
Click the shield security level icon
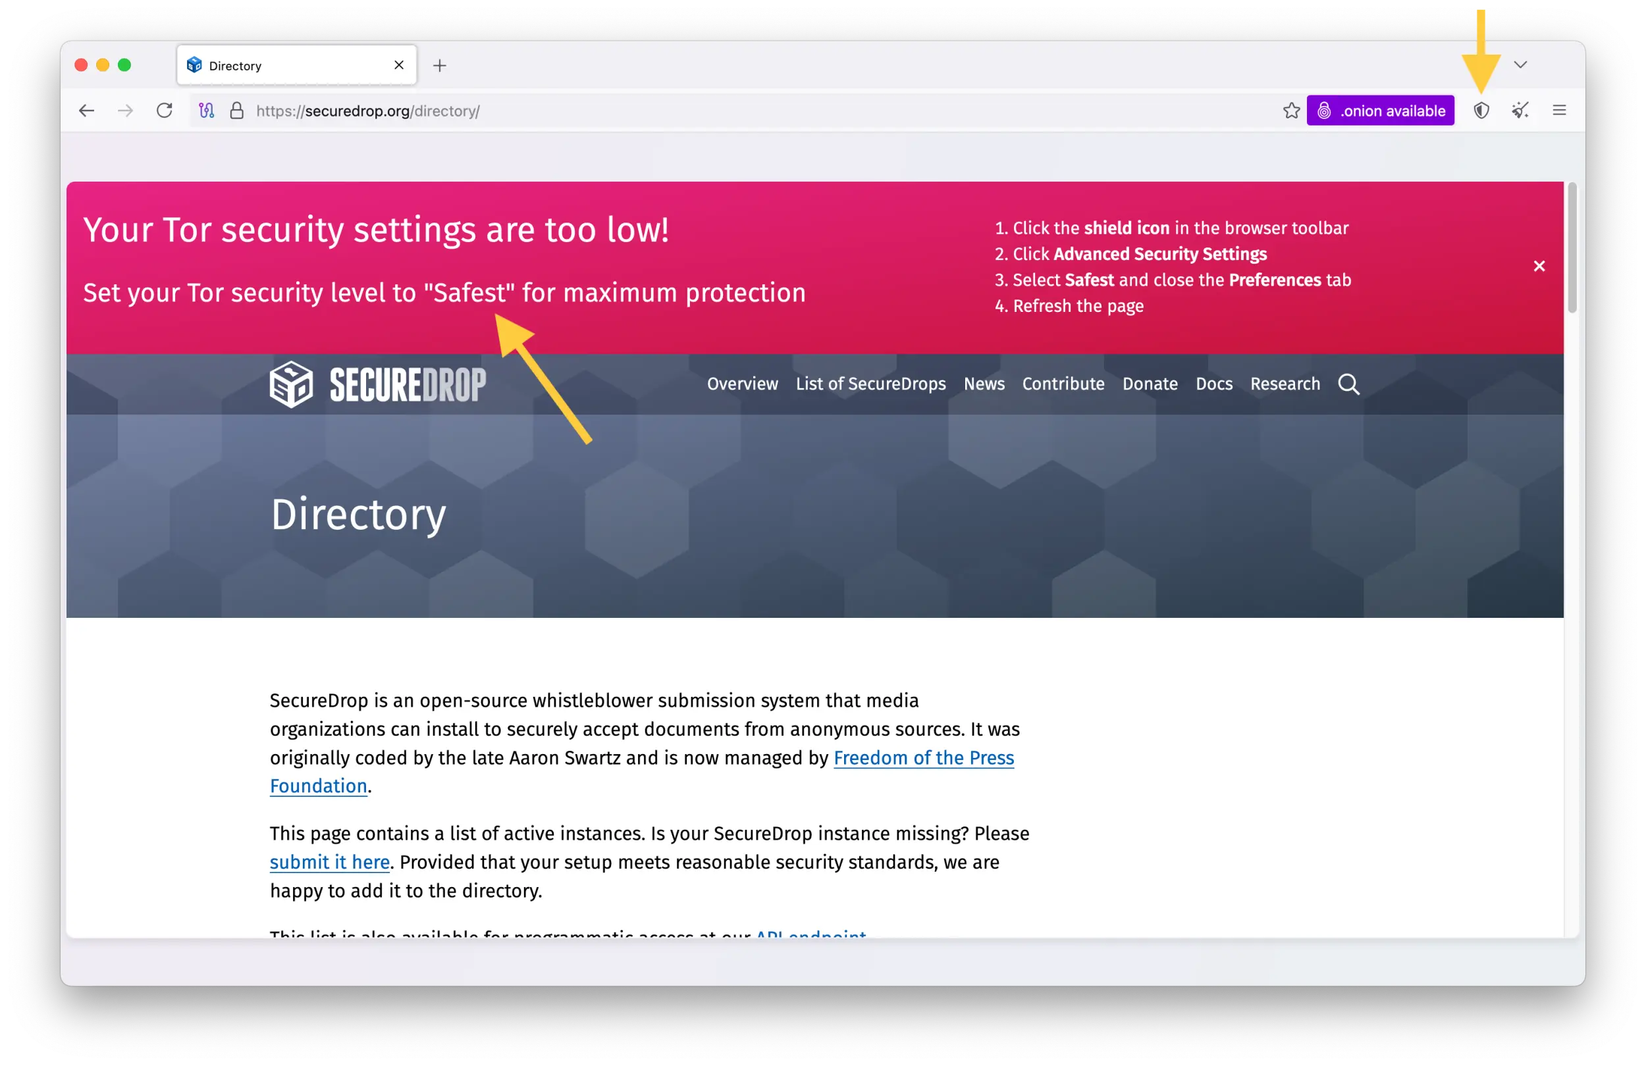1481,110
